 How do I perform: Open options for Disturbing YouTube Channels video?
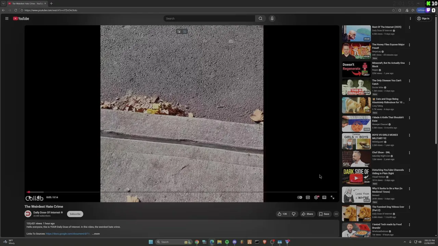[409, 170]
